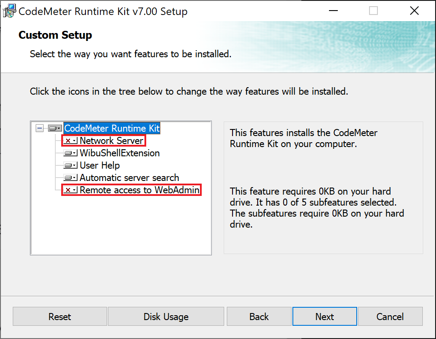Open the Disk Usage dialog
Viewport: 436px width, 339px height.
coord(166,317)
